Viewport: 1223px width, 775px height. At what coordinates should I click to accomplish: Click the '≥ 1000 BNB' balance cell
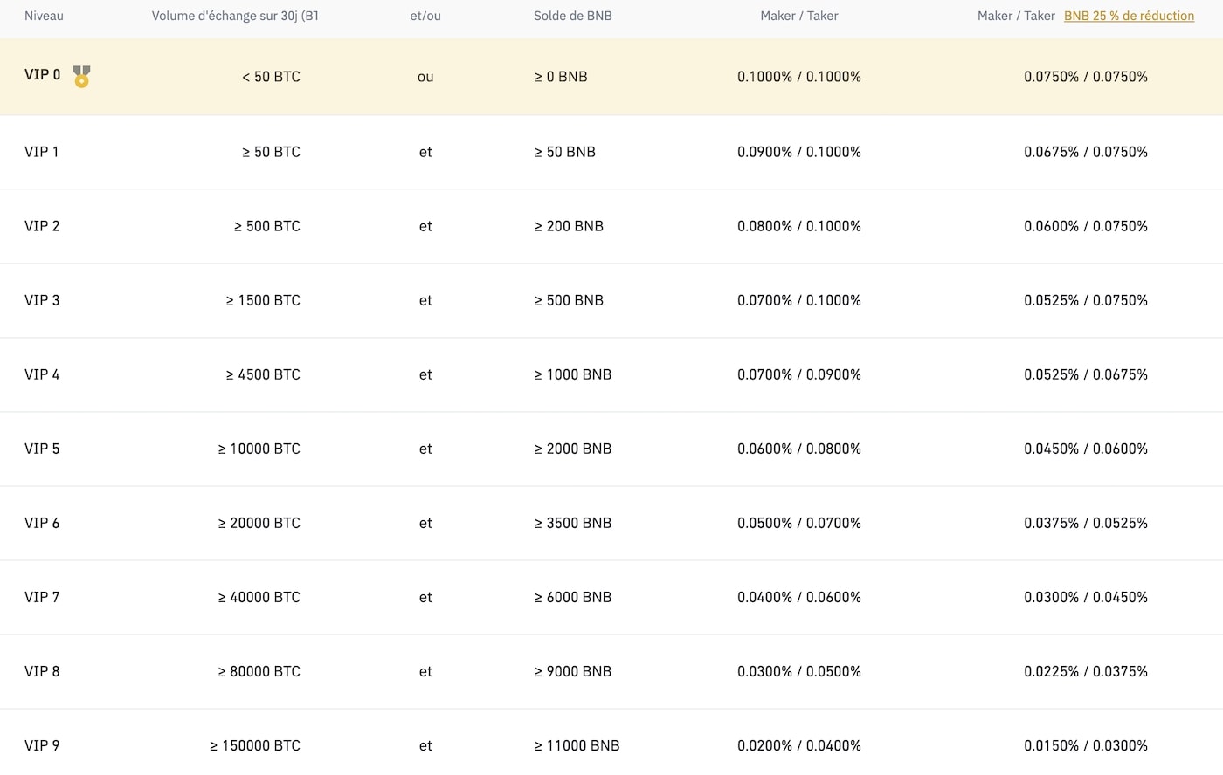pos(573,374)
